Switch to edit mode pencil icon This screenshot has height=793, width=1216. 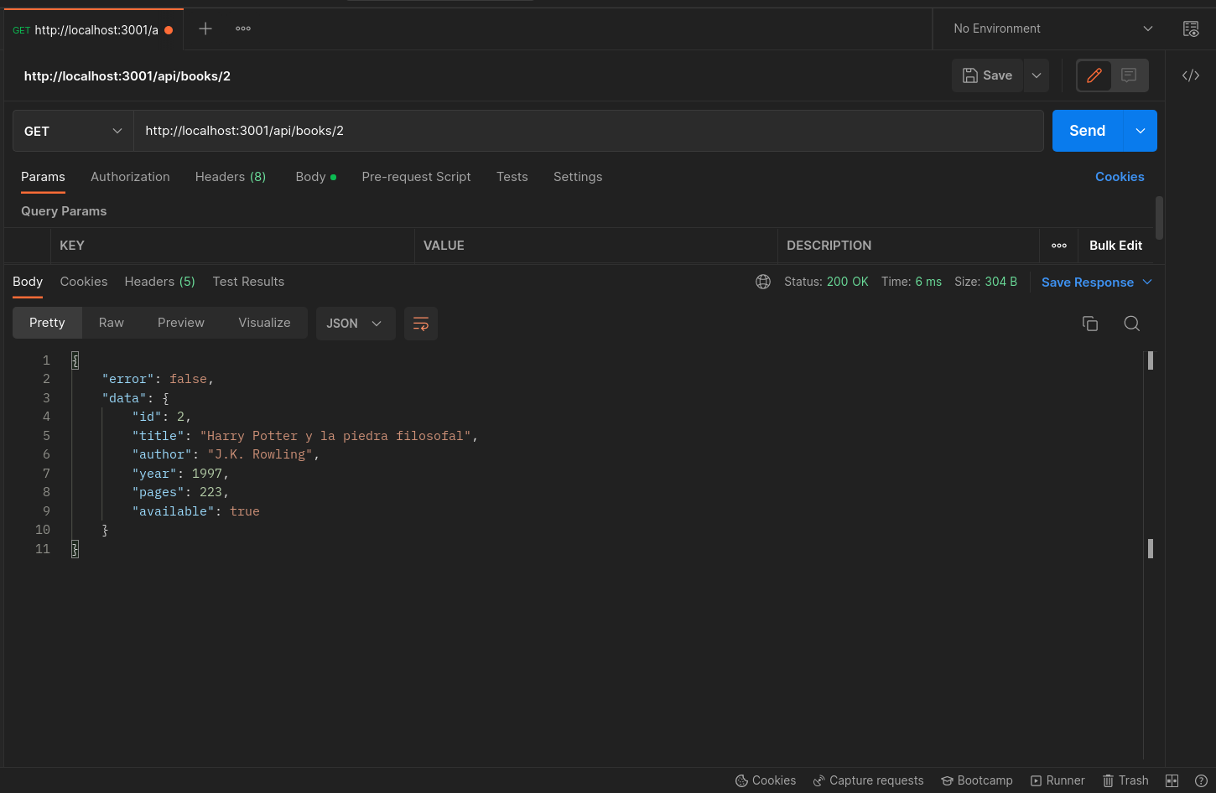pos(1094,75)
